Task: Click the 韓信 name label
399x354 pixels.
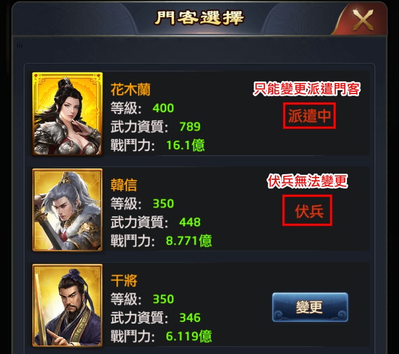Action: (x=124, y=185)
